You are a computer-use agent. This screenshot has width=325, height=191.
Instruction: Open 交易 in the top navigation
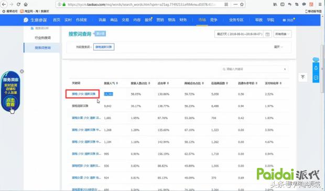(x=125, y=20)
